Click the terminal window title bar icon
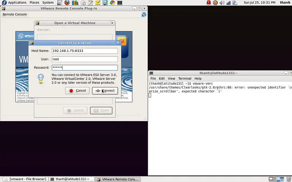The height and width of the screenshot is (182, 292). [151, 73]
